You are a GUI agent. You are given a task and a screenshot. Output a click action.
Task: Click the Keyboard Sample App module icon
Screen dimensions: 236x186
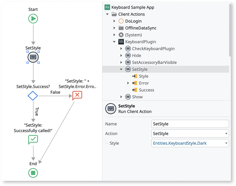tap(107, 7)
